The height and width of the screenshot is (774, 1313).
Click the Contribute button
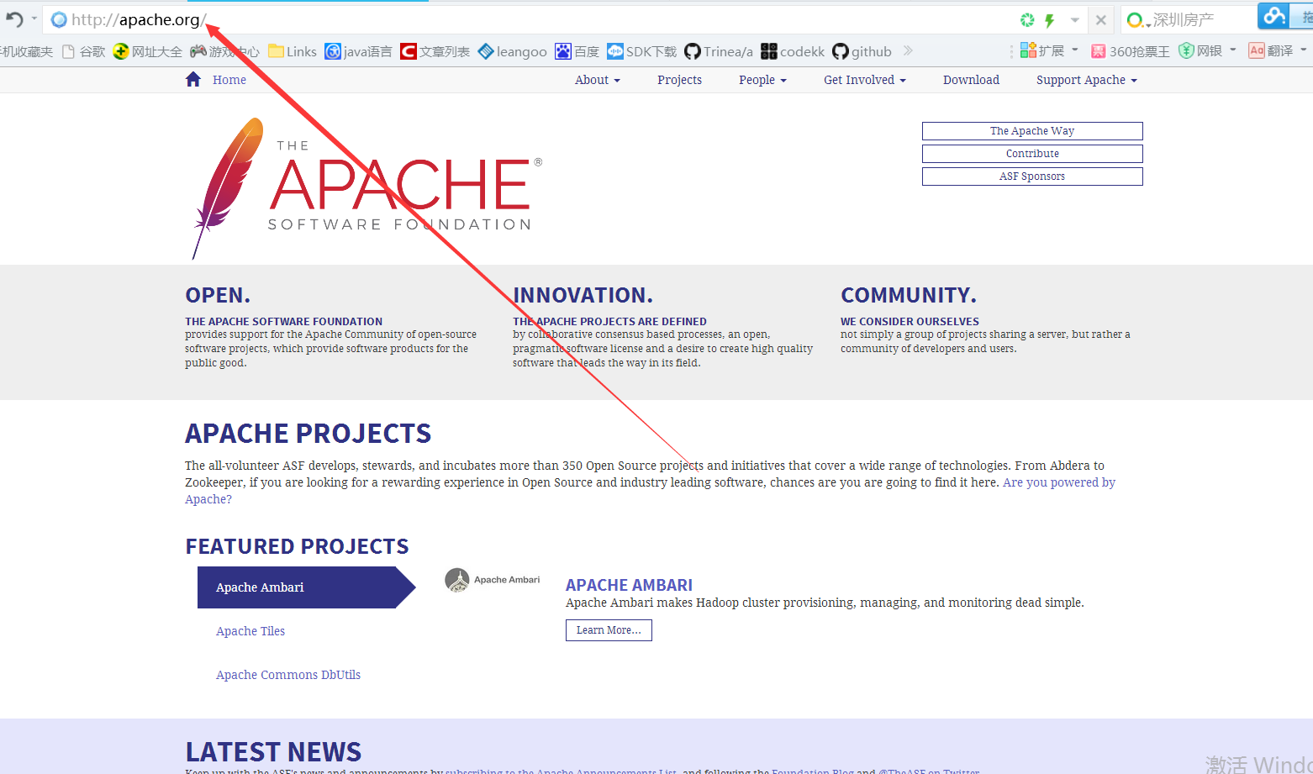click(1032, 154)
